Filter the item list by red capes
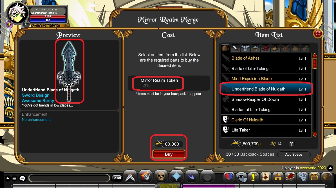Viewport: 336px width, 188px height. (265, 49)
